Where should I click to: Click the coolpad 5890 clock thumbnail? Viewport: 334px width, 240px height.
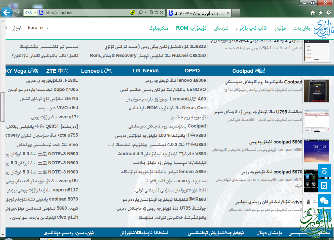click(x=312, y=151)
